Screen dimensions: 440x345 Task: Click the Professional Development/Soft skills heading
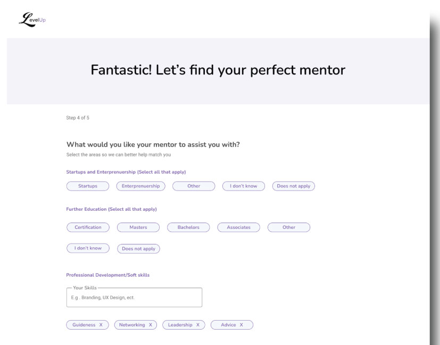(108, 275)
